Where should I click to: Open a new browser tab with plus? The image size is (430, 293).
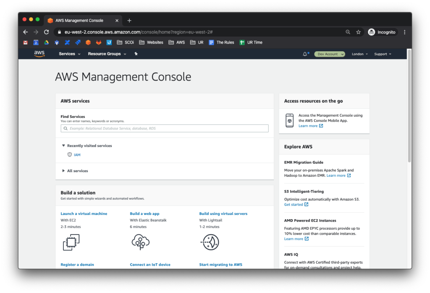[x=129, y=21]
